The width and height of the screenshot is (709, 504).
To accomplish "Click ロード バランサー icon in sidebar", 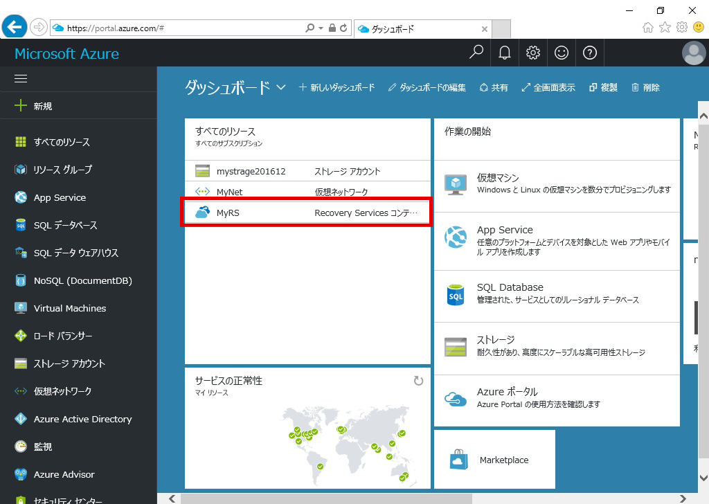I will click(21, 336).
